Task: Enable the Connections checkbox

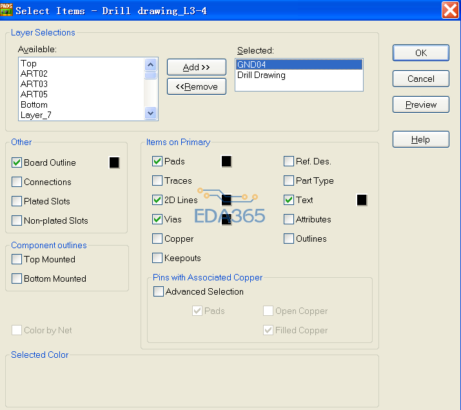Action: pyautogui.click(x=17, y=182)
